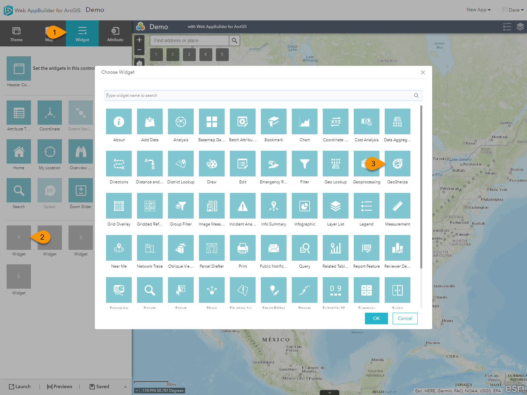Select the Distance and Direction widget
This screenshot has width=527, height=395.
(150, 164)
